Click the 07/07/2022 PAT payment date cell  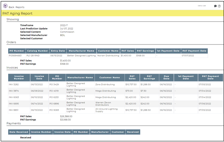pyautogui.click(x=194, y=56)
